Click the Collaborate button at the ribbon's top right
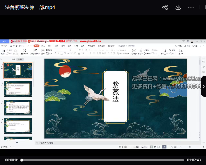The width and height of the screenshot is (206, 165). (187, 46)
